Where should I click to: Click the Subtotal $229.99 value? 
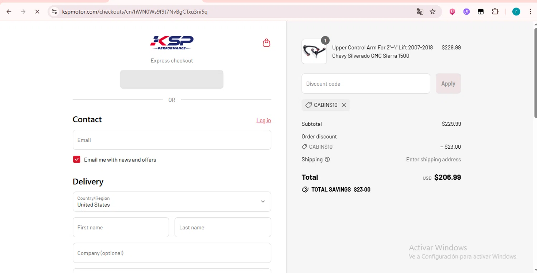click(x=451, y=124)
